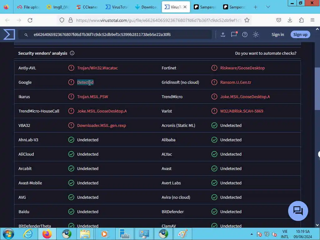320x240 pixels.
Task: Click the Firefox reload button
Action: (x=30, y=20)
